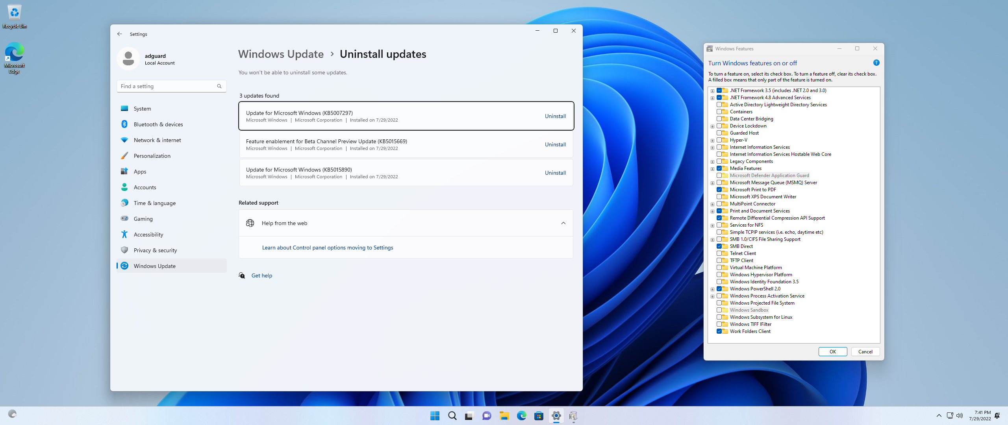Click the adguard account avatar

(128, 59)
